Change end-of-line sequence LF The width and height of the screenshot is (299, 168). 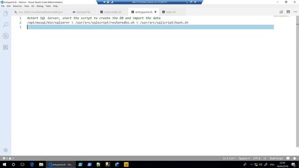coord(265,158)
